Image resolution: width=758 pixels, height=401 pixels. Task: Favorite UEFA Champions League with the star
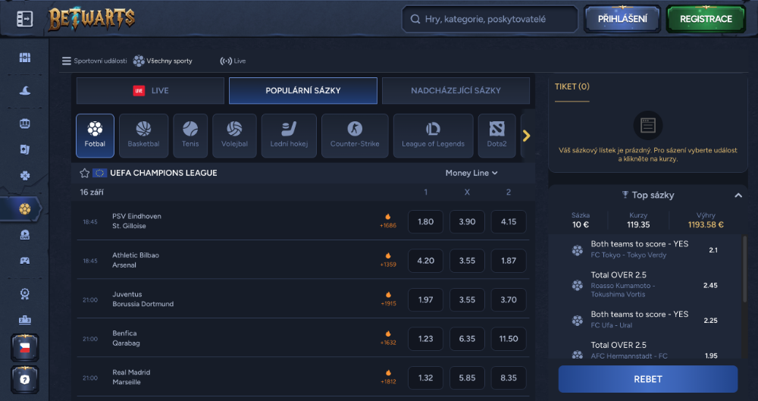pos(85,173)
